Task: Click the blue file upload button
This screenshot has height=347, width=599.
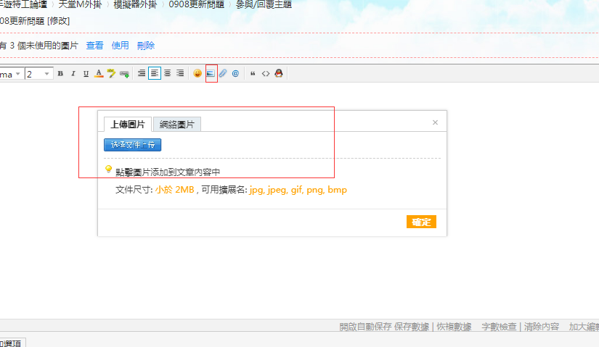Action: (132, 145)
